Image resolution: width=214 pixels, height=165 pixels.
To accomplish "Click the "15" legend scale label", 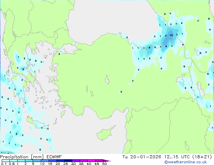I will [50, 164].
